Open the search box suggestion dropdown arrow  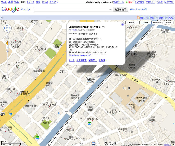[110, 10]
